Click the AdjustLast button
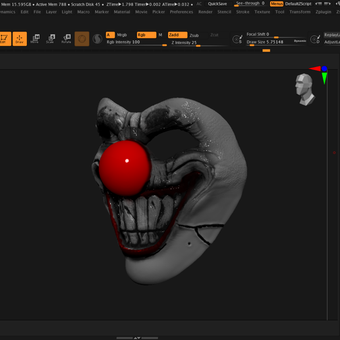Image resolution: width=340 pixels, height=340 pixels. point(332,42)
